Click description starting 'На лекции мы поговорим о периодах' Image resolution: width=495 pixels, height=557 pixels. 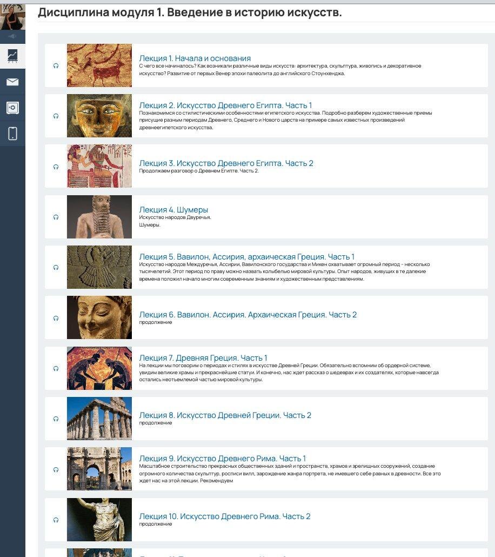click(x=289, y=372)
